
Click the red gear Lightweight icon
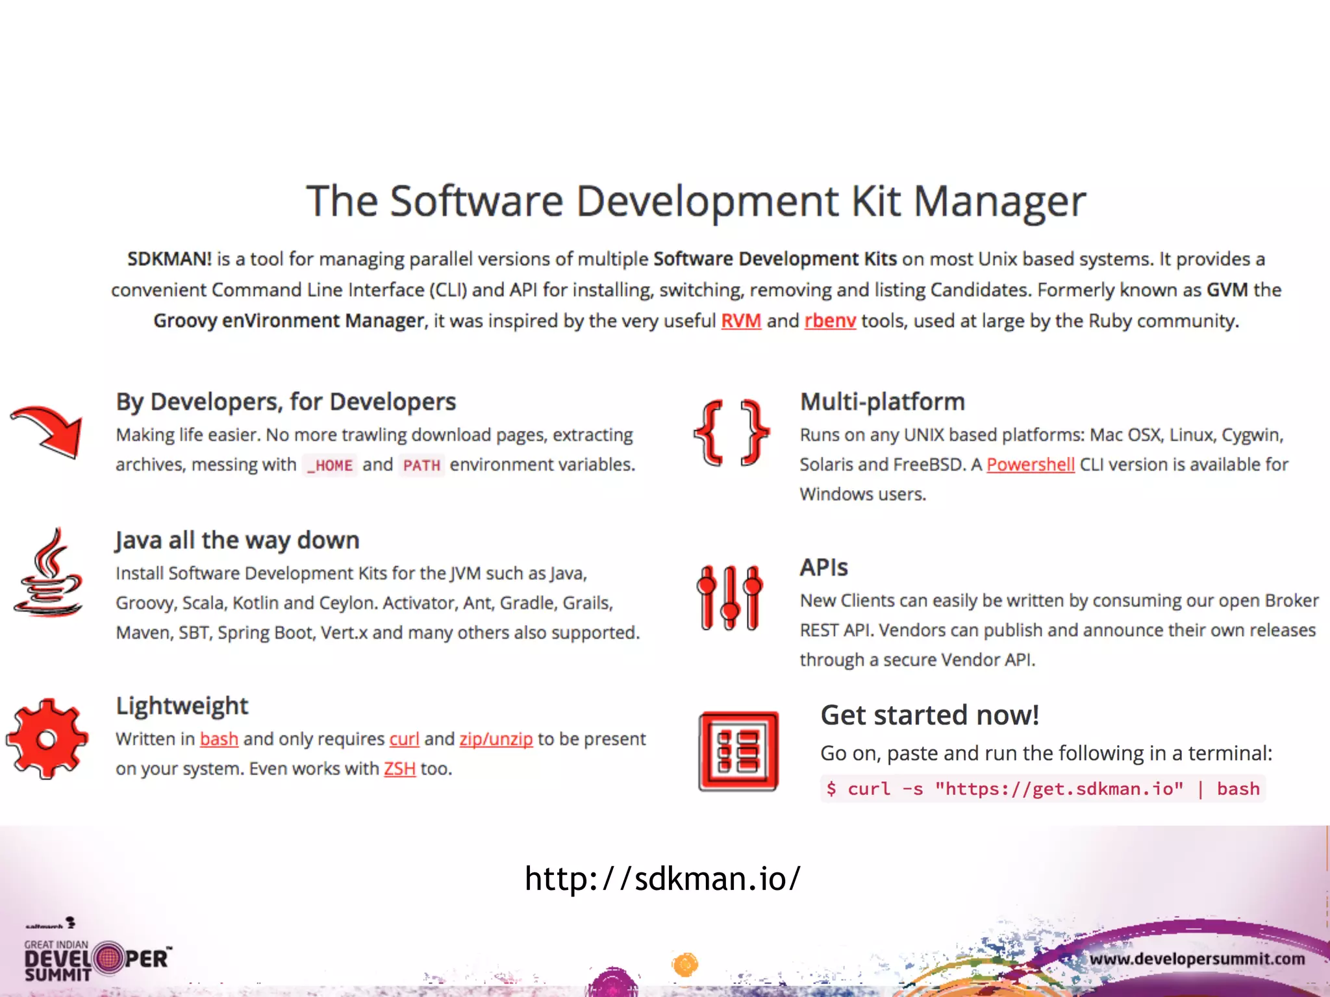(47, 739)
